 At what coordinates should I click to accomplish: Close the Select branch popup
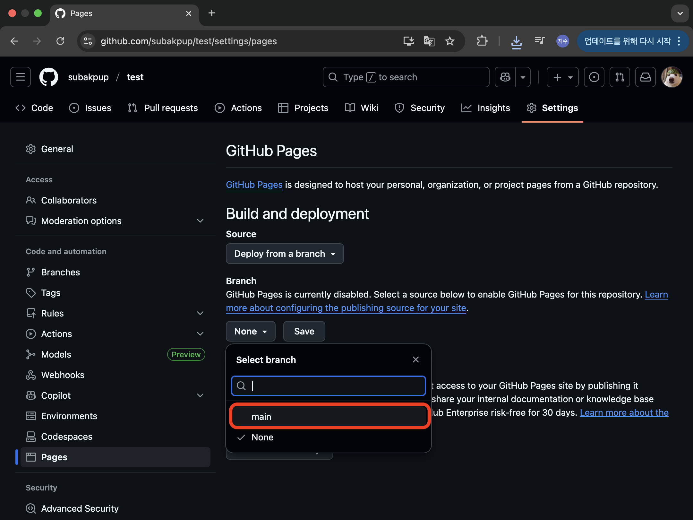click(415, 360)
